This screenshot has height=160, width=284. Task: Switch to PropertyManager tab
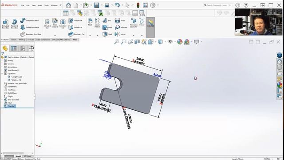14,48
